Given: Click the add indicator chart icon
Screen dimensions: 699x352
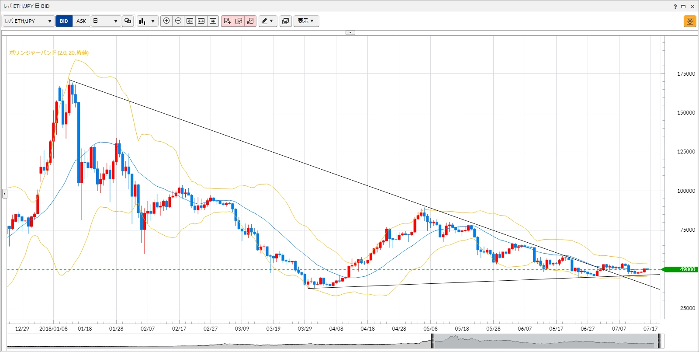Looking at the screenshot, I should click(227, 21).
